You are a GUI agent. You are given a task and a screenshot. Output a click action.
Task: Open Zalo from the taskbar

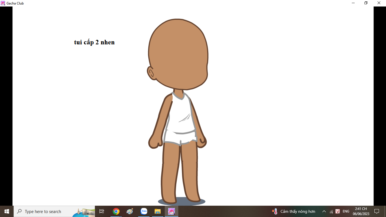click(x=144, y=211)
